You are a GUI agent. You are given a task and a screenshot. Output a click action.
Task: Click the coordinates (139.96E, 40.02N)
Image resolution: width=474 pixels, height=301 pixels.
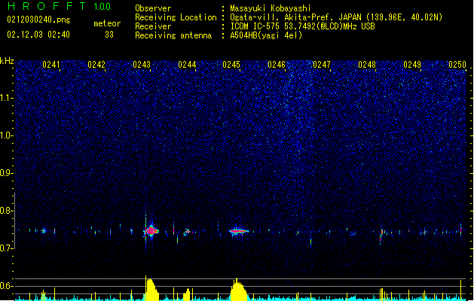click(404, 17)
